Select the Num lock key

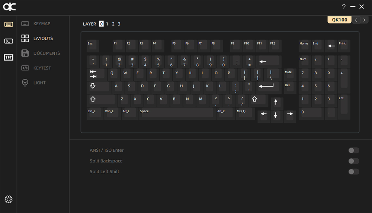[305, 62]
